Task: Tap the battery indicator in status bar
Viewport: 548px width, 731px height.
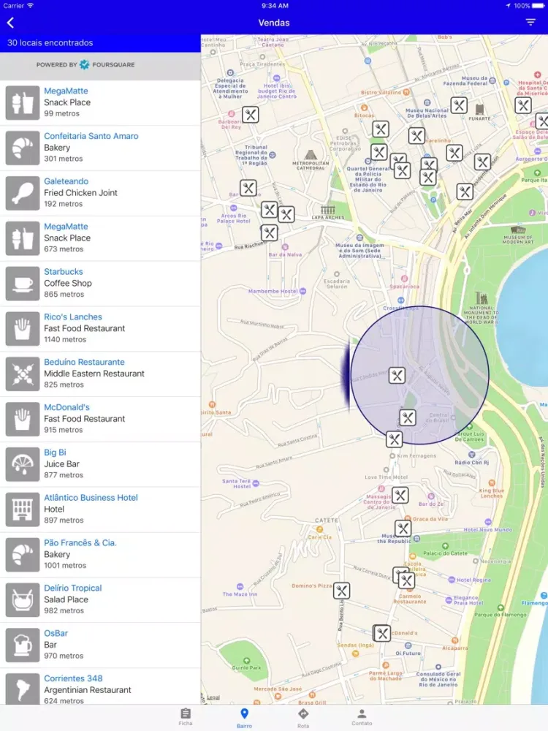Action: click(x=538, y=6)
